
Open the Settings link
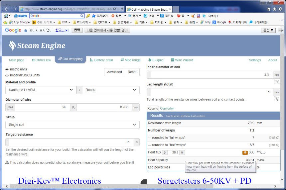point(255,60)
